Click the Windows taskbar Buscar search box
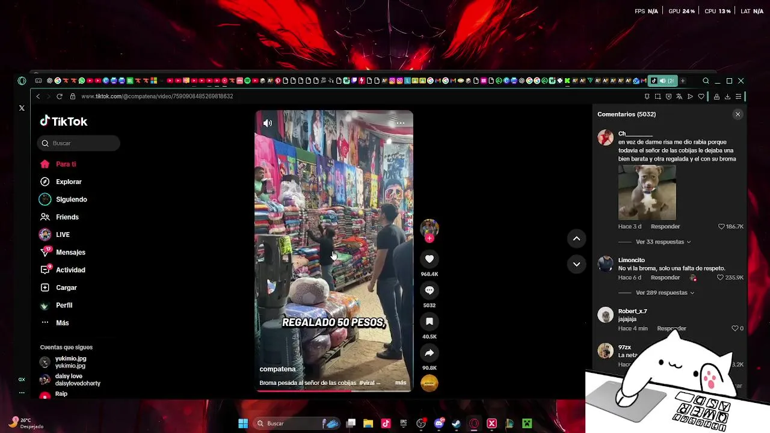The height and width of the screenshot is (433, 770). [298, 423]
